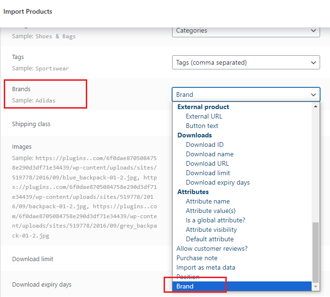Collapse the Brand column mapping dropdown
This screenshot has width=330, height=297.
point(246,94)
